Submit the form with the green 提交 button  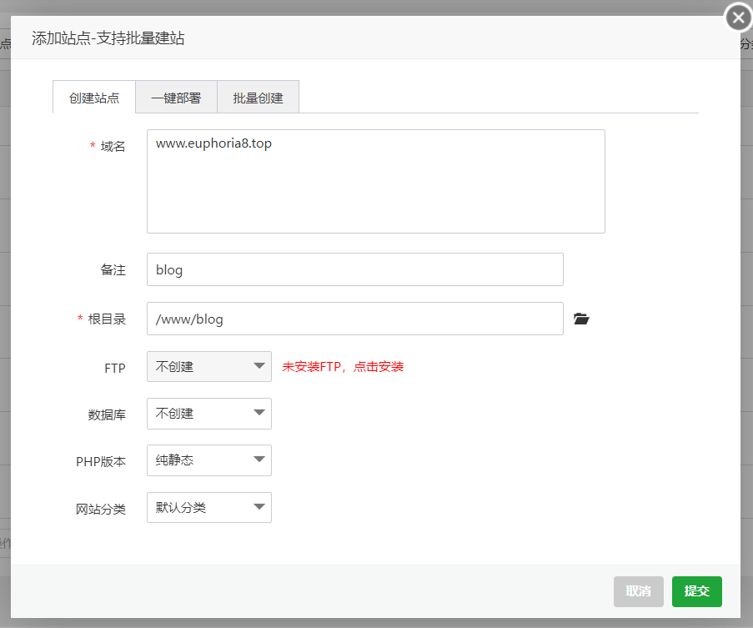pos(696,590)
